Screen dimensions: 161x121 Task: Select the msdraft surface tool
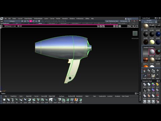[47, 100]
